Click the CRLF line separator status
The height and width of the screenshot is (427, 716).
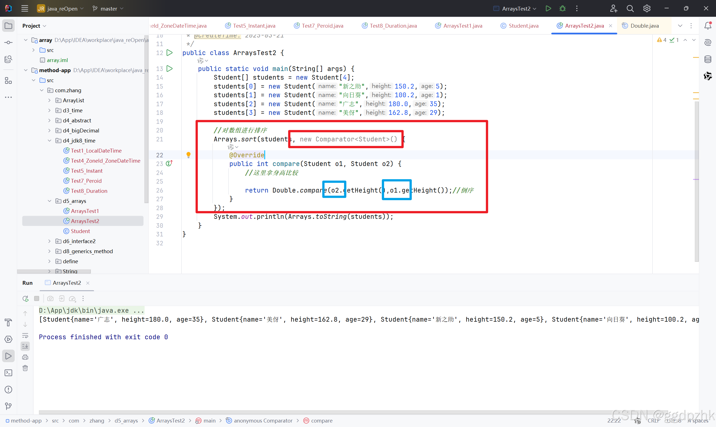click(654, 421)
